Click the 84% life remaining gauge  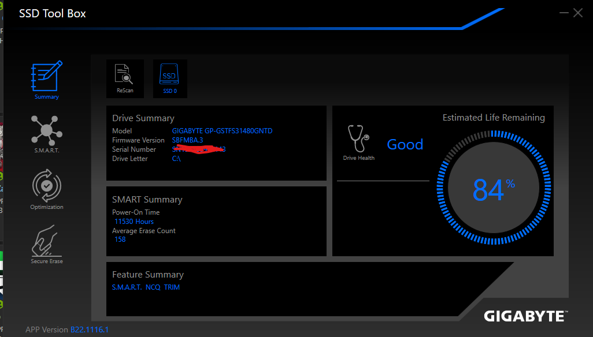click(x=494, y=188)
